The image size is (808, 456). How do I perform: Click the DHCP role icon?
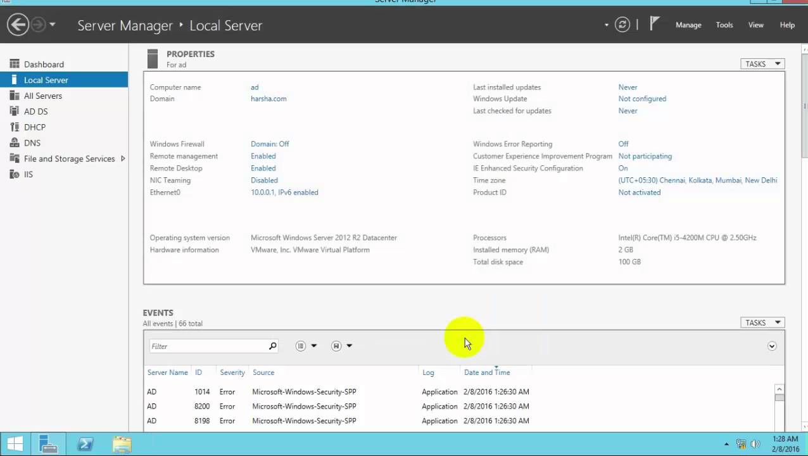pos(15,127)
